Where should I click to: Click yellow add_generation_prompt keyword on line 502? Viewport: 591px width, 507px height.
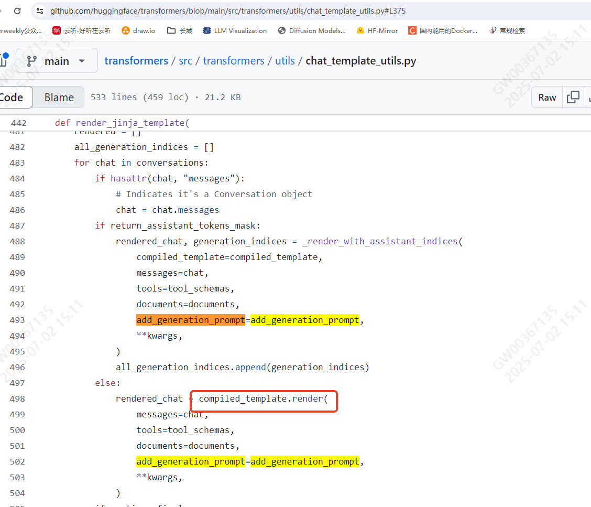(191, 461)
